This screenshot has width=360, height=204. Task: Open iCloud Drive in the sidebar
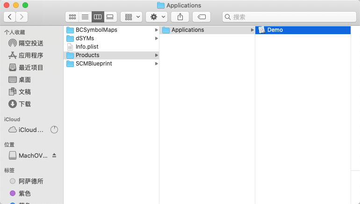(x=26, y=130)
